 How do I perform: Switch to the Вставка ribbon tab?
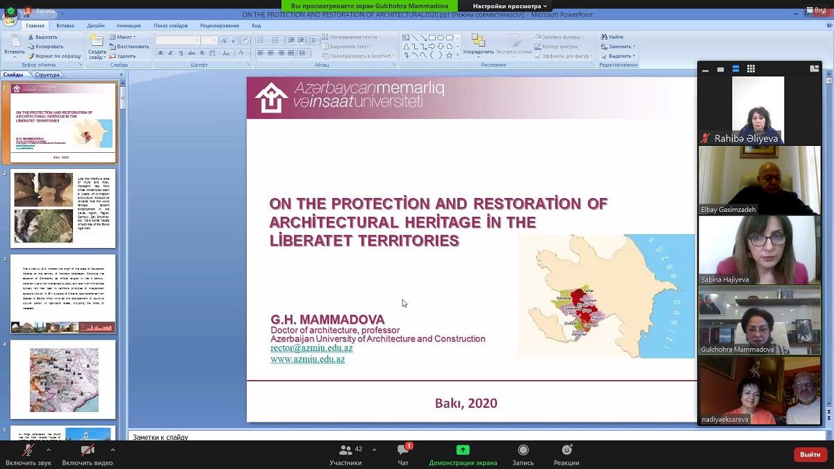pos(65,26)
